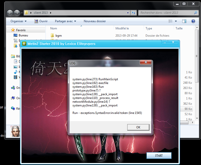
Task: Click the Bibliothèques library icon
Action: coord(13,56)
